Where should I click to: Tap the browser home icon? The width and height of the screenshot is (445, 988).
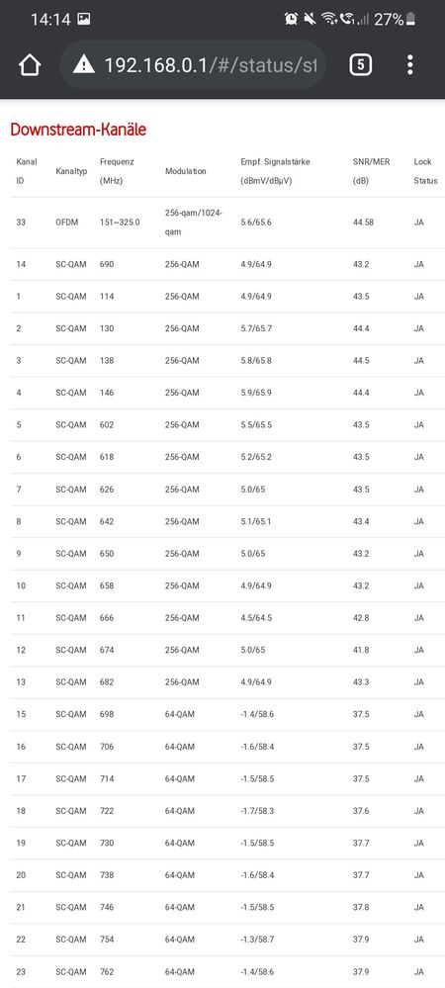click(30, 65)
